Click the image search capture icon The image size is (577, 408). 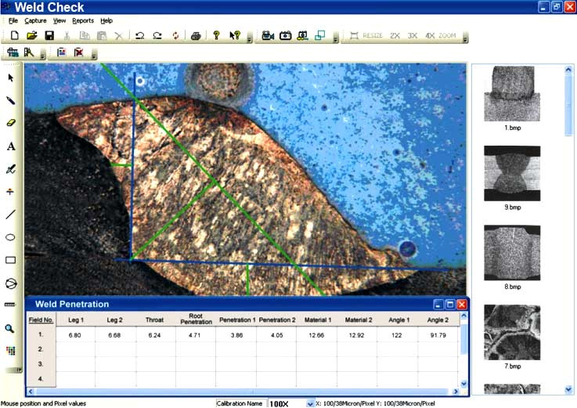pyautogui.click(x=302, y=36)
